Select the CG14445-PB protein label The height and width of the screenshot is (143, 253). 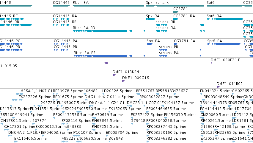tap(65, 47)
